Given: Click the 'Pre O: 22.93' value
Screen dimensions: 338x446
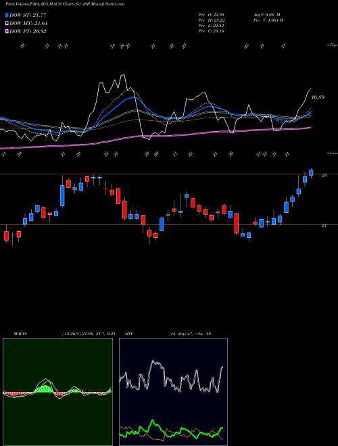Looking at the screenshot, I should 211,15.
